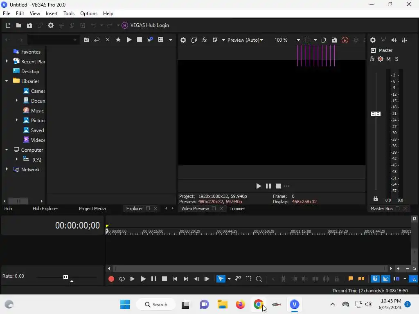Go up one level folder icon

click(86, 40)
